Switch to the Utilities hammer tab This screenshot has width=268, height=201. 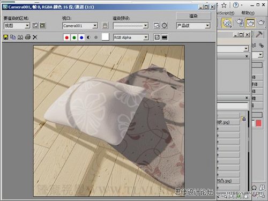(x=259, y=34)
